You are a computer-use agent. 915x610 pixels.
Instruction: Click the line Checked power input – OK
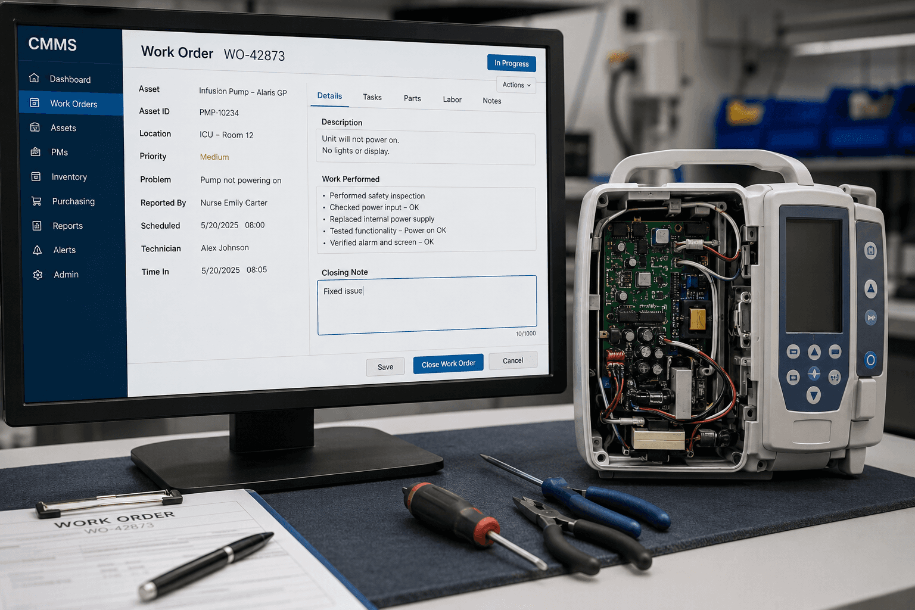tap(374, 207)
